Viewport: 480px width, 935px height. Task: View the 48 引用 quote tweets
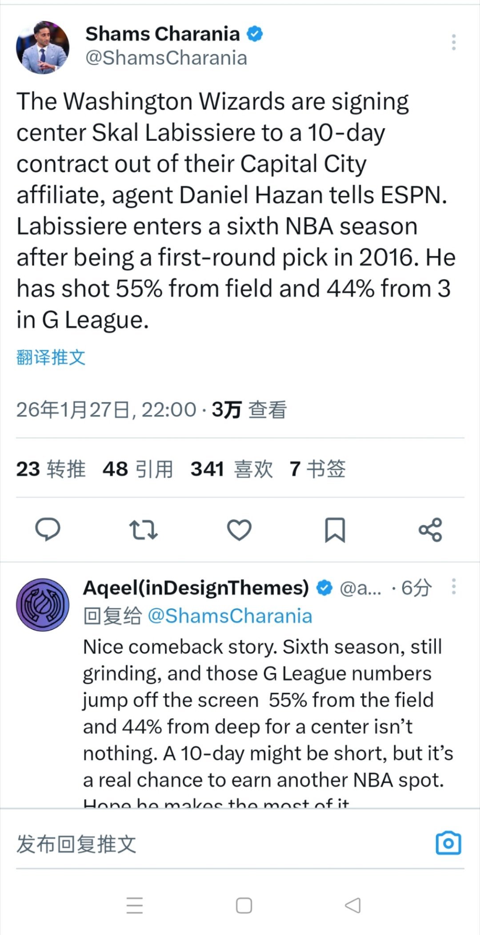tap(137, 469)
